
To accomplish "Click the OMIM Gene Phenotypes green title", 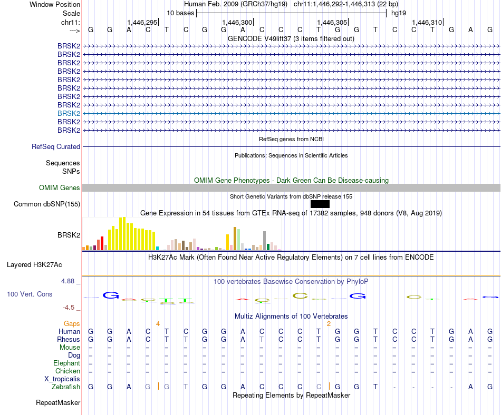I will [291, 180].
